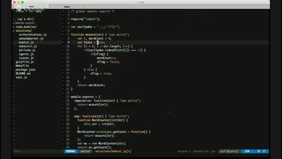282x159 pixels.
Task: Open mokevnin.js file
Action: (28, 46)
